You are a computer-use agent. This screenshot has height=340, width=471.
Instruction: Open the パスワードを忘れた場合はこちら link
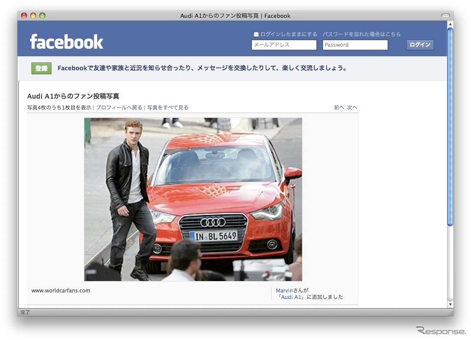[x=361, y=34]
